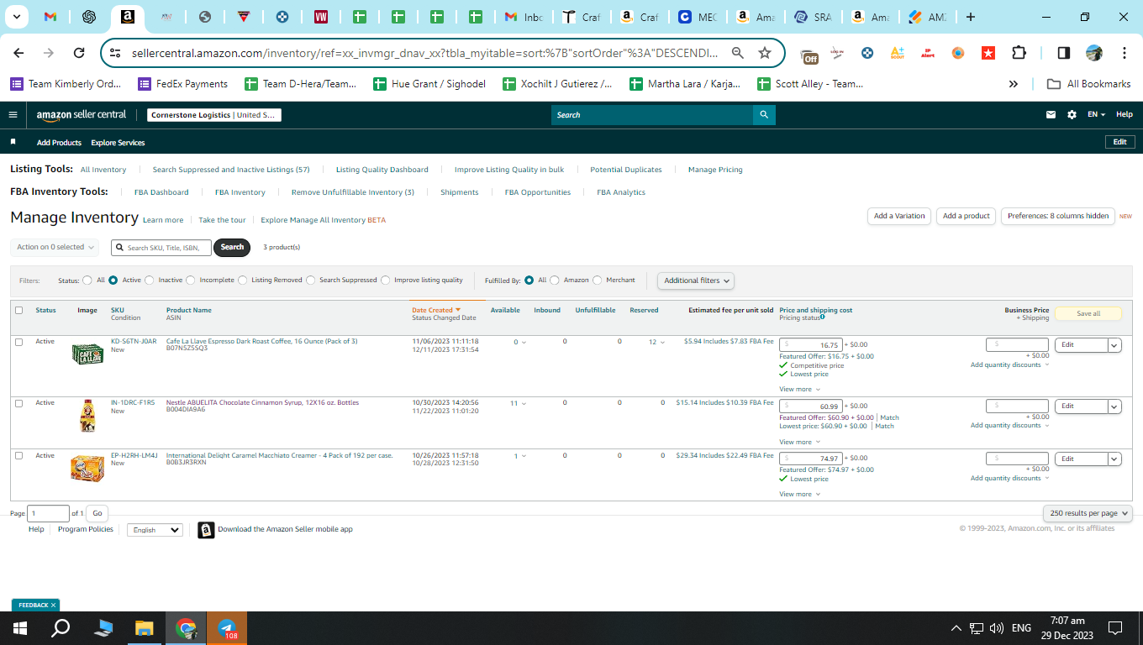Open Windows taskbar search
1143x645 pixels.
click(61, 628)
